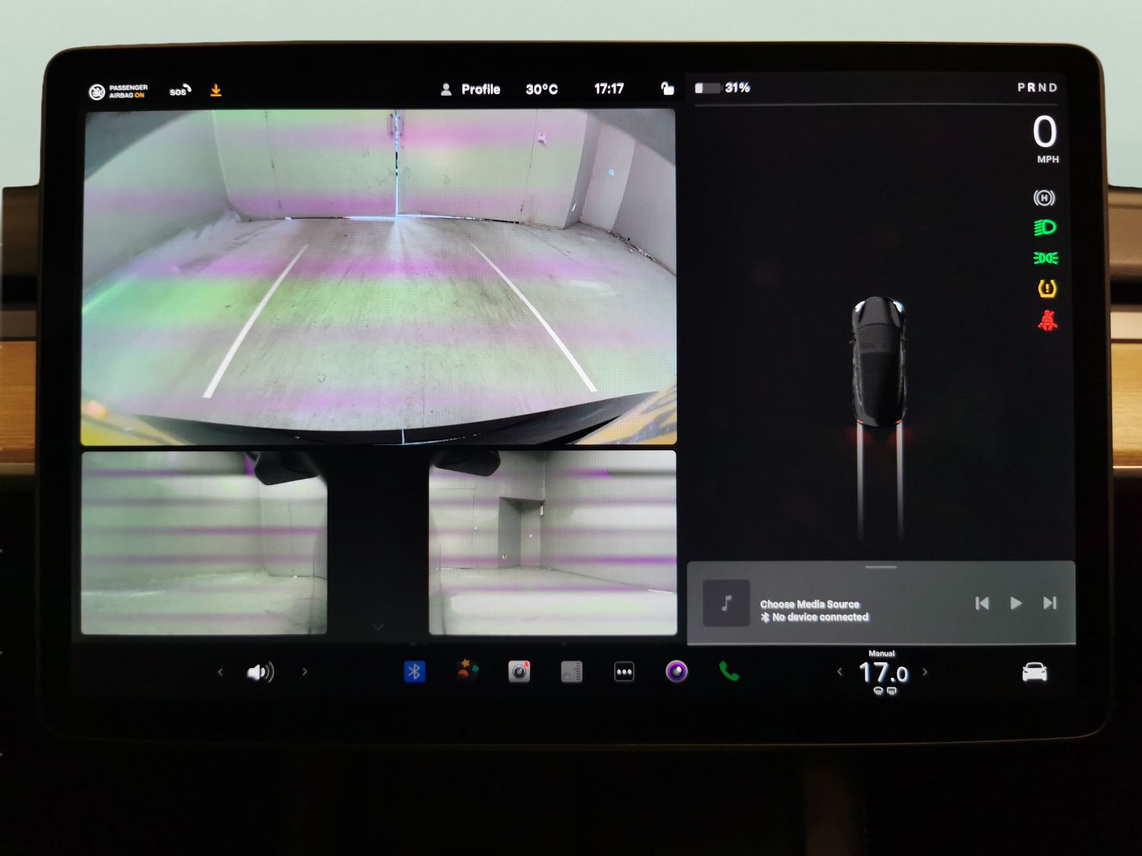Tap the 31% battery charge text
1142x856 pixels.
tap(737, 87)
